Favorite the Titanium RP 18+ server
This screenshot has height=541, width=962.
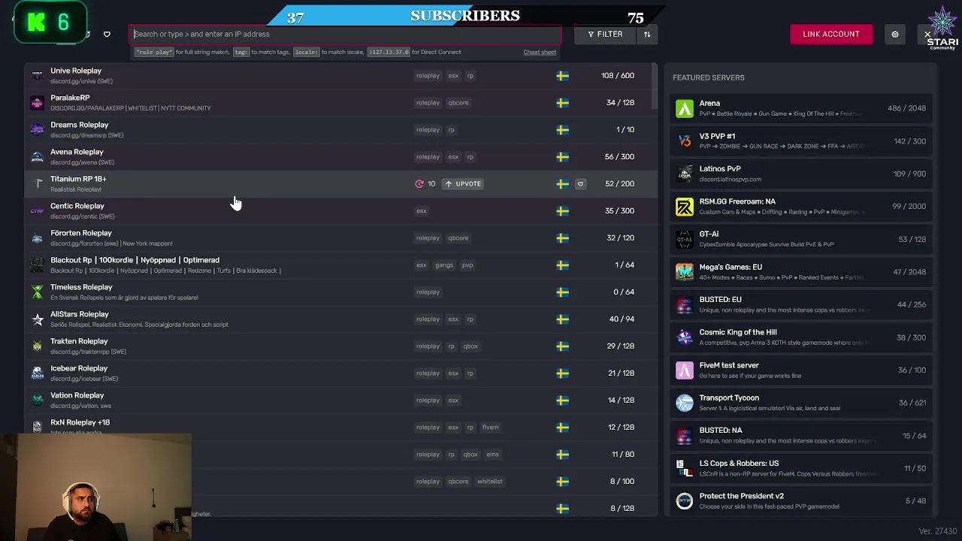click(x=580, y=183)
